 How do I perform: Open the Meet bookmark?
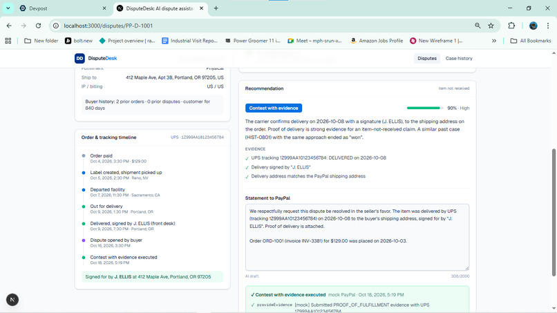tap(314, 41)
